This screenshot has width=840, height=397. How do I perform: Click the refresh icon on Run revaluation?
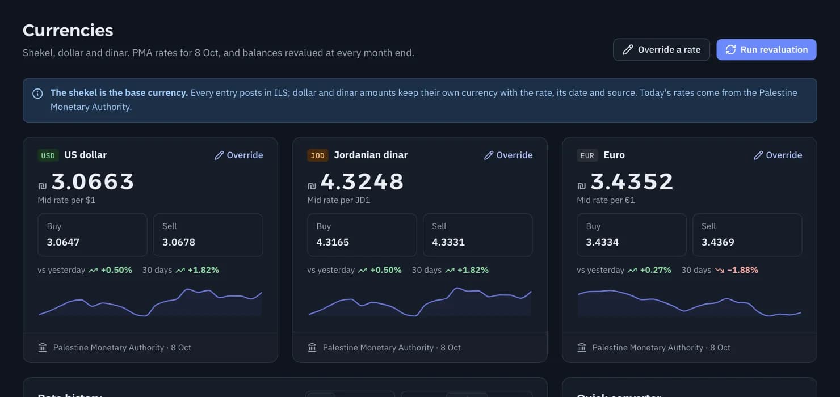point(731,50)
